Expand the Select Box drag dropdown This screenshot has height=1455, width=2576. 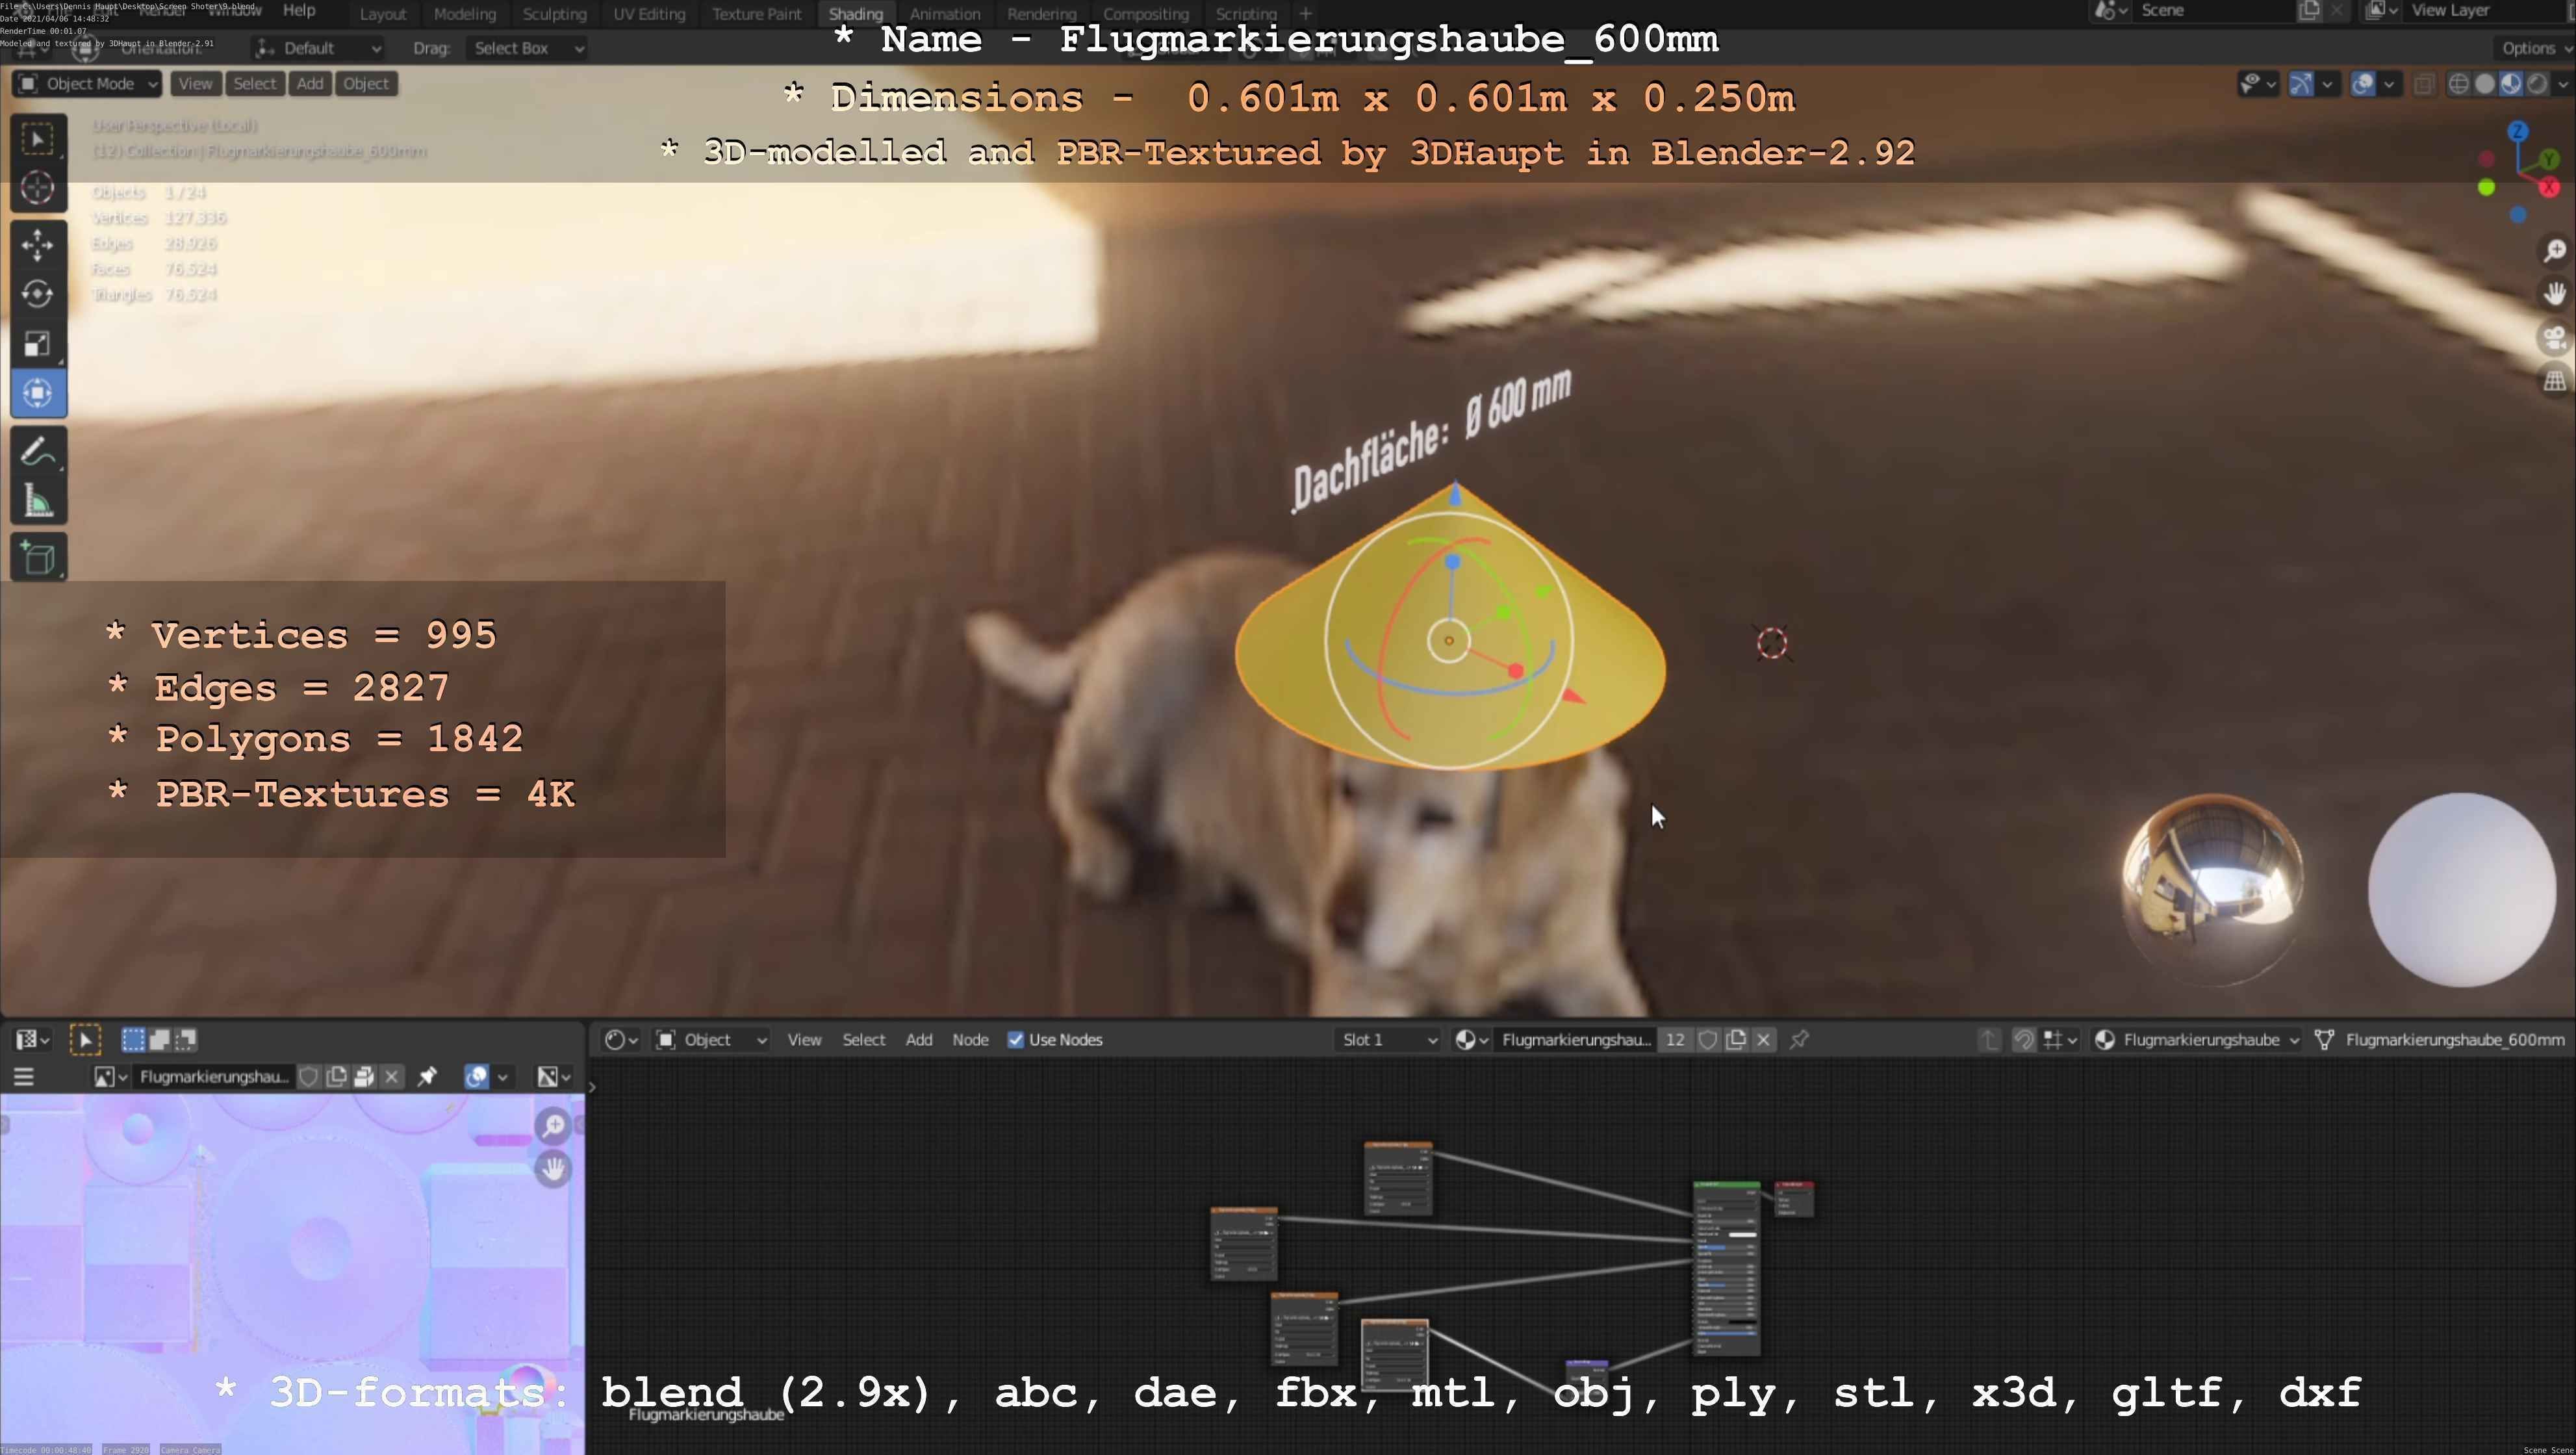[526, 48]
